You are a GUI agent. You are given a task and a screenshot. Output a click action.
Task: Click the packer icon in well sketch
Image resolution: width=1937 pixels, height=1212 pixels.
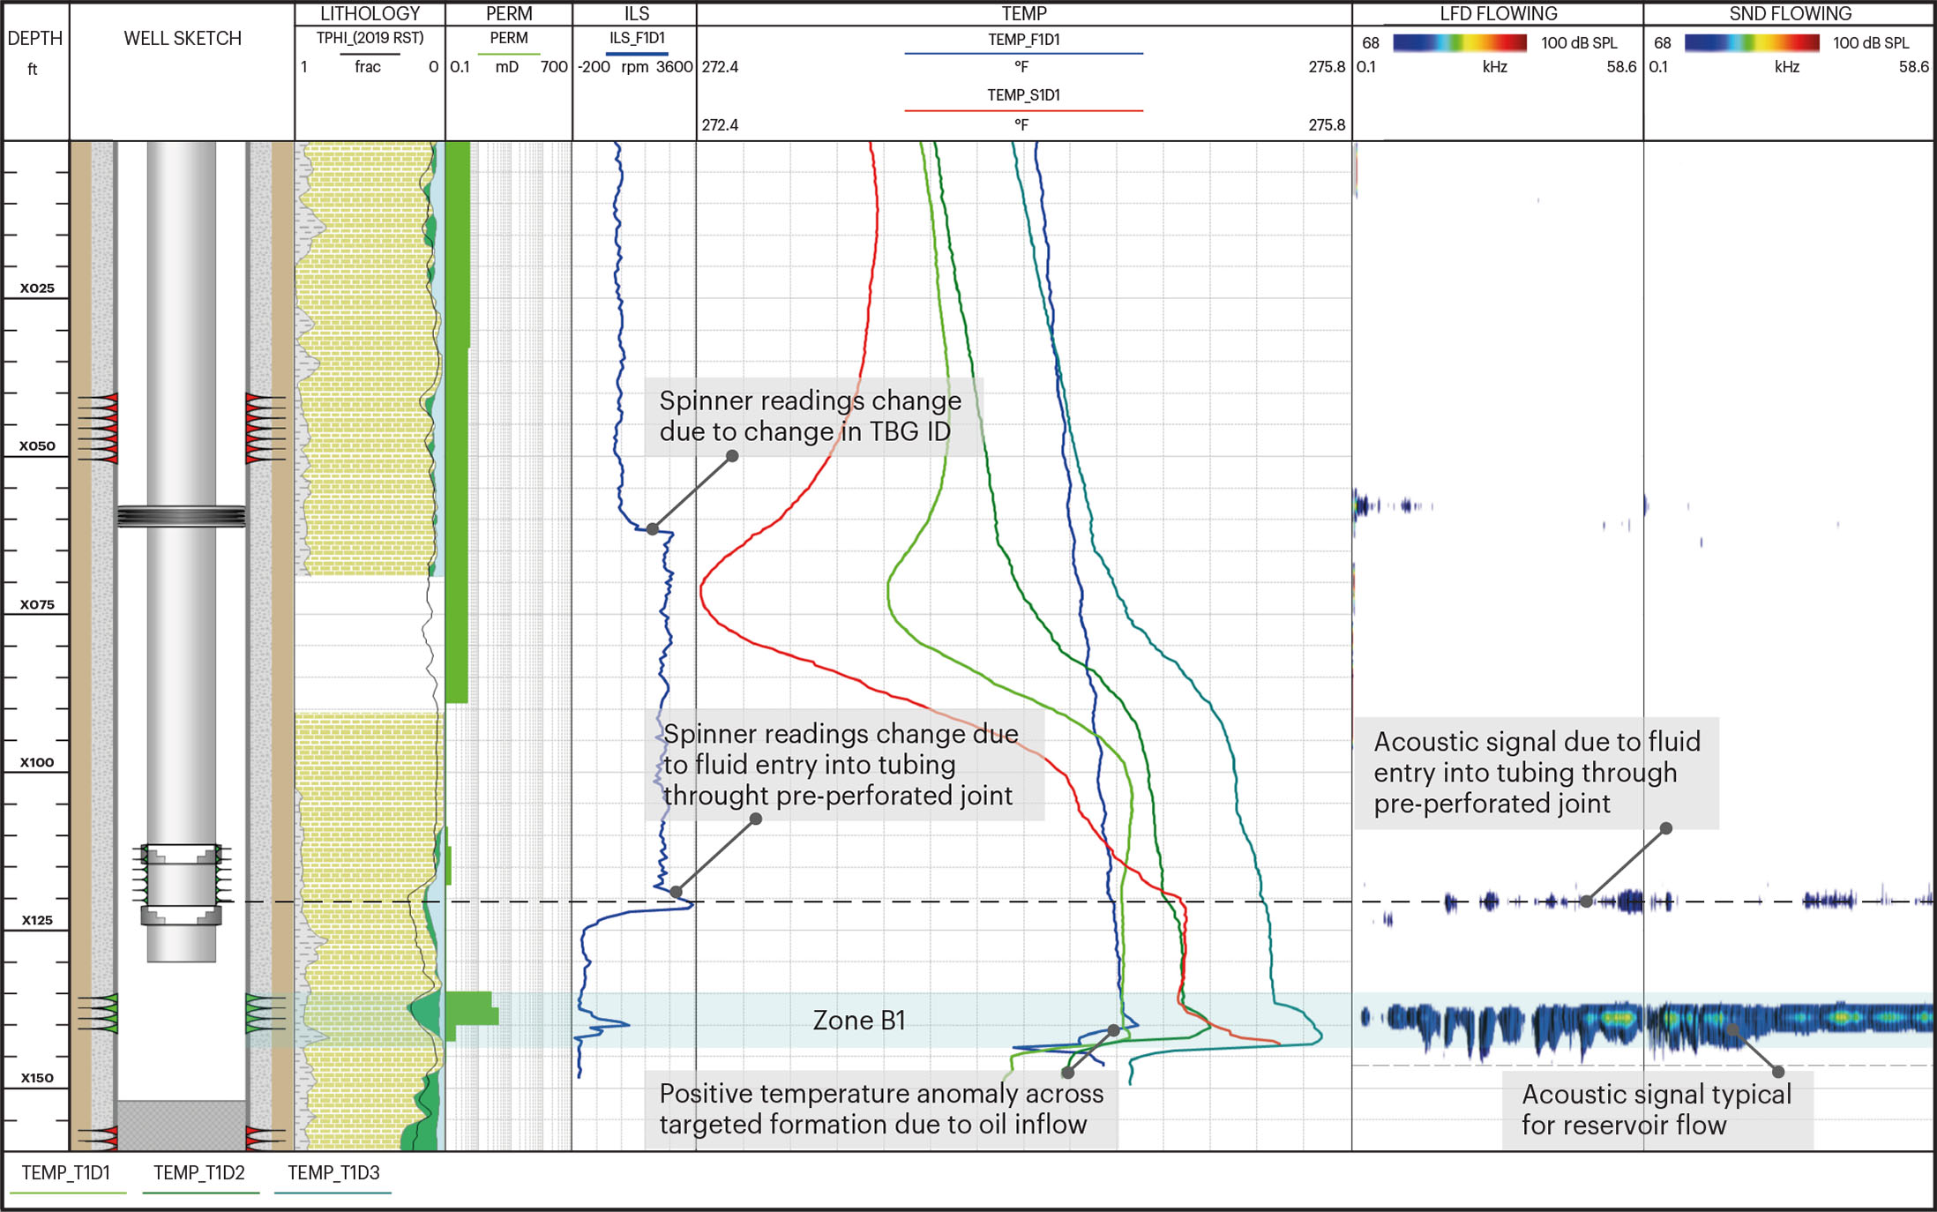(181, 515)
